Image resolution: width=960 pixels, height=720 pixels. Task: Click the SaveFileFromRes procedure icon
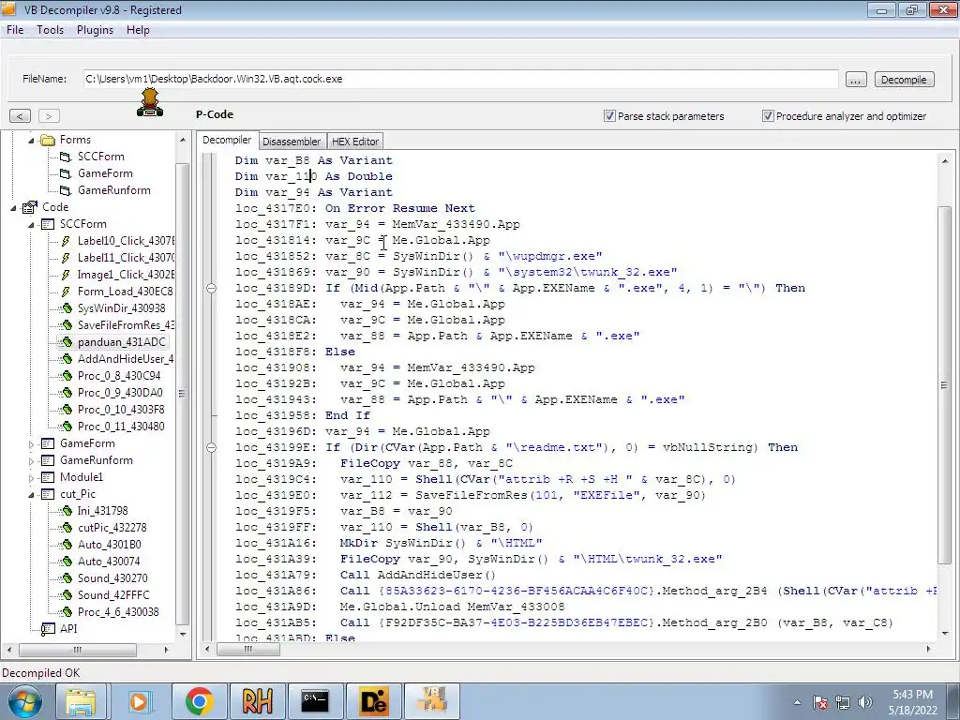(x=66, y=325)
